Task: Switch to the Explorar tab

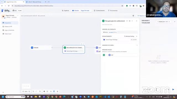Action: pos(66,10)
